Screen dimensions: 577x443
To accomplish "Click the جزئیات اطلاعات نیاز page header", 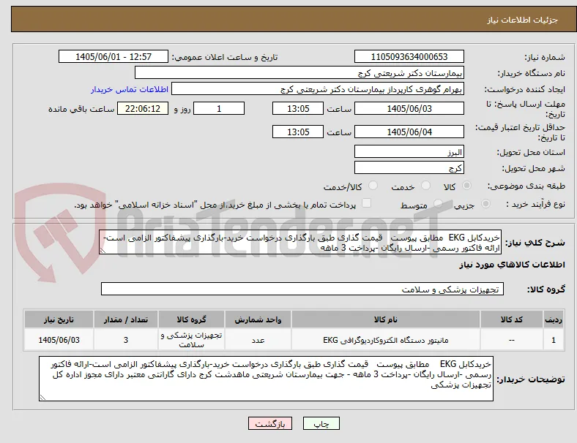I will (x=523, y=20).
